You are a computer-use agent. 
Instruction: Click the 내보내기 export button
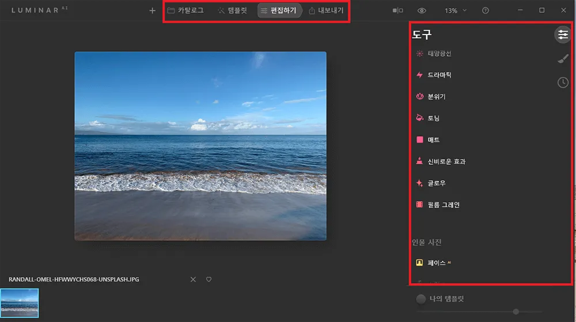point(326,10)
